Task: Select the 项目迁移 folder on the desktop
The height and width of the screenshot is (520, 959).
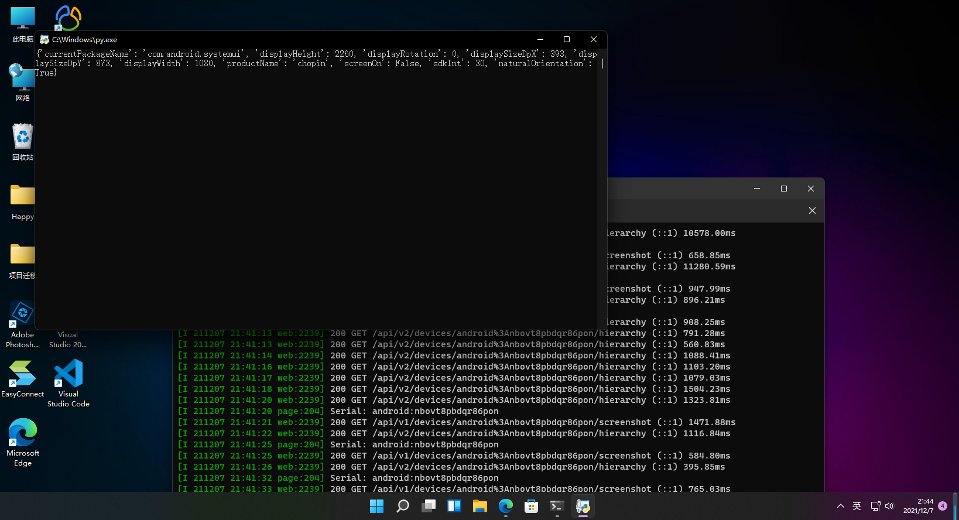Action: pos(22,261)
